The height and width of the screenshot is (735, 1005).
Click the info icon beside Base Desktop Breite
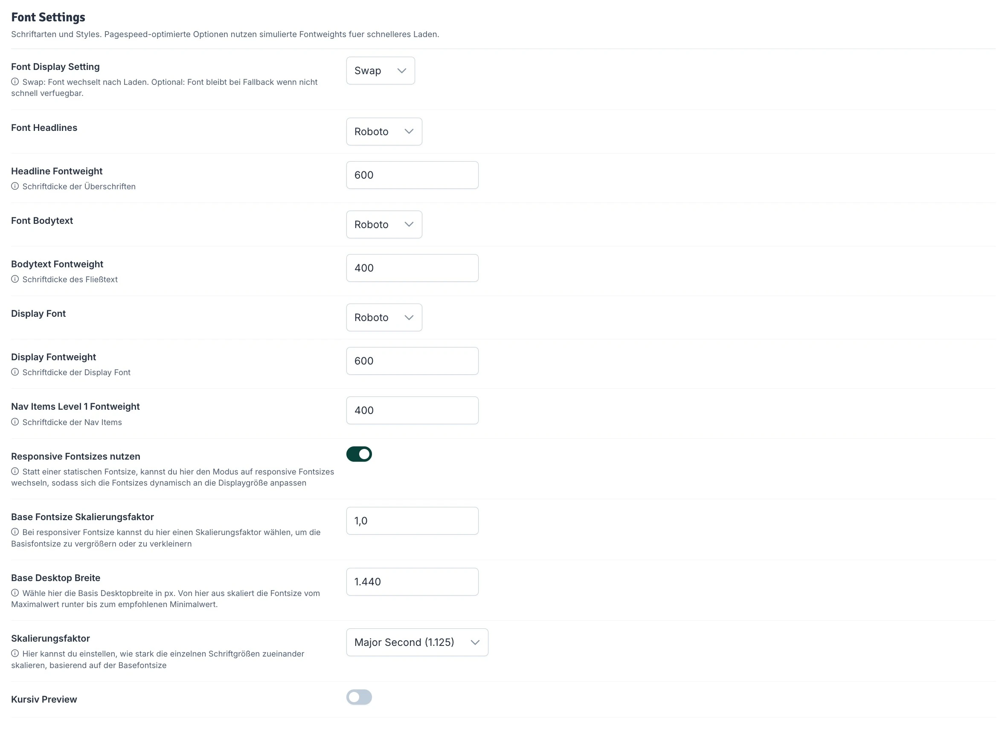[x=15, y=593]
